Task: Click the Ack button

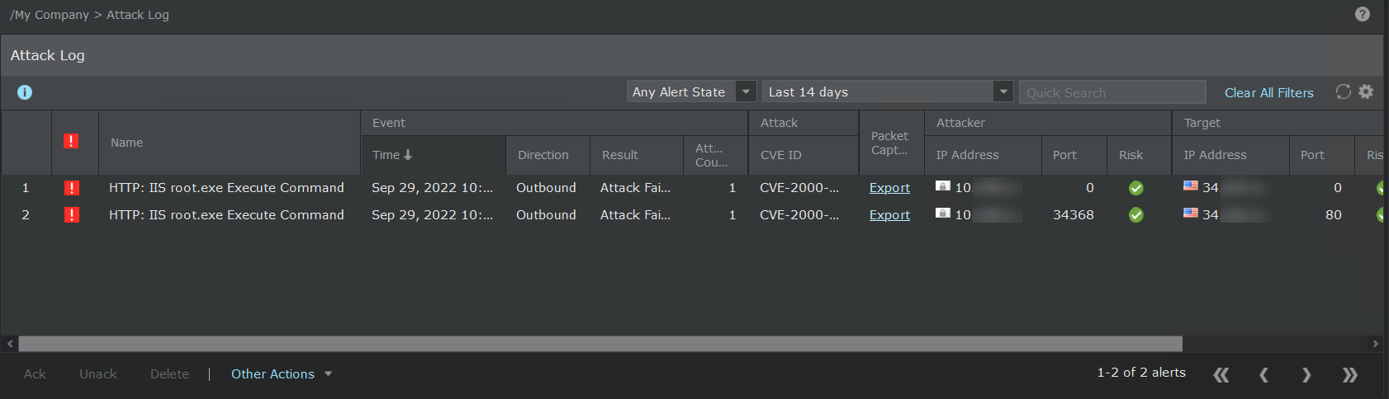Action: [x=35, y=374]
